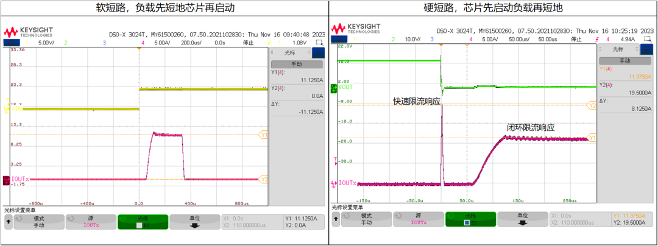Screen dimensions: 658x246
Task: Click channel 2 scale 10.0V/ on right scope
Action: point(412,40)
